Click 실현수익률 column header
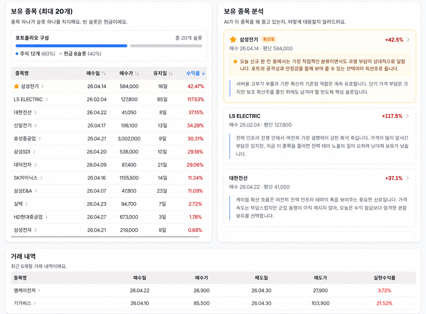Image resolution: width=426 pixels, height=314 pixels. pos(384,278)
